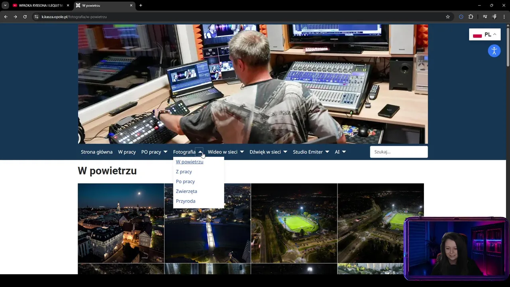Click the studio header banner image
Screen dimensions: 510x287
point(253,84)
